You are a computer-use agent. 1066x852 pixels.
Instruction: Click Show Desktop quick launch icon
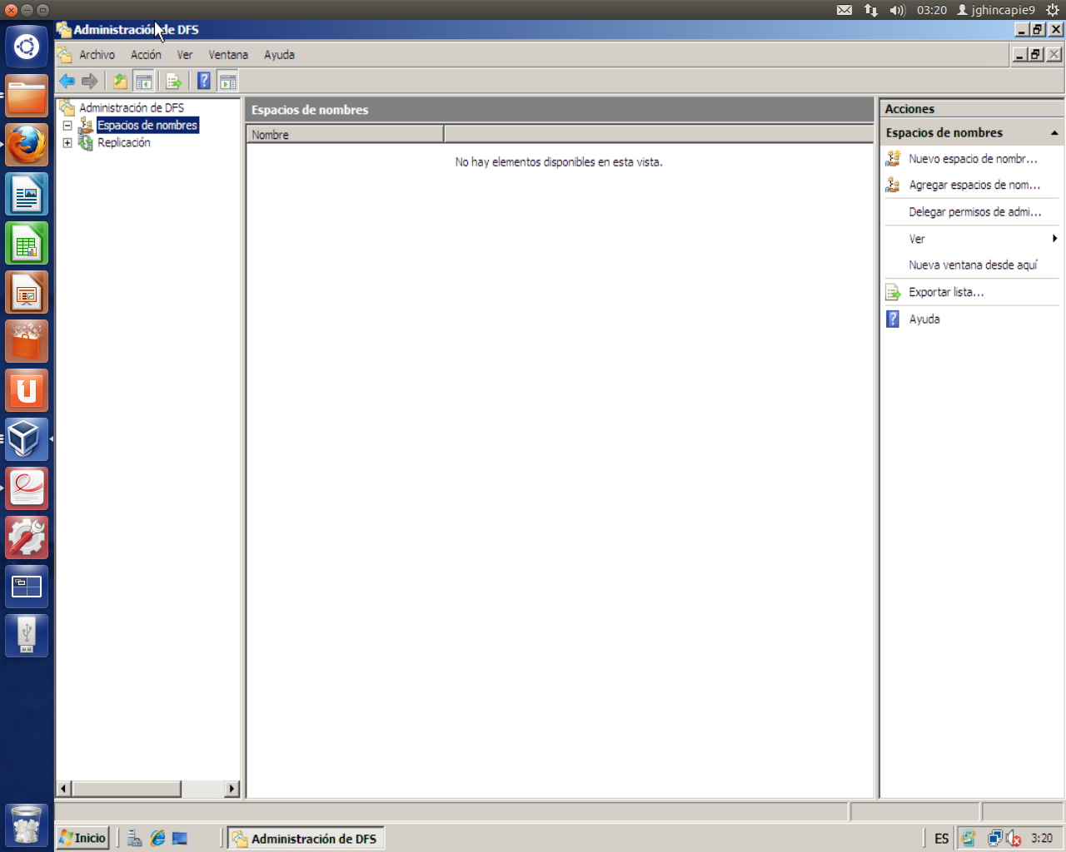click(x=180, y=839)
